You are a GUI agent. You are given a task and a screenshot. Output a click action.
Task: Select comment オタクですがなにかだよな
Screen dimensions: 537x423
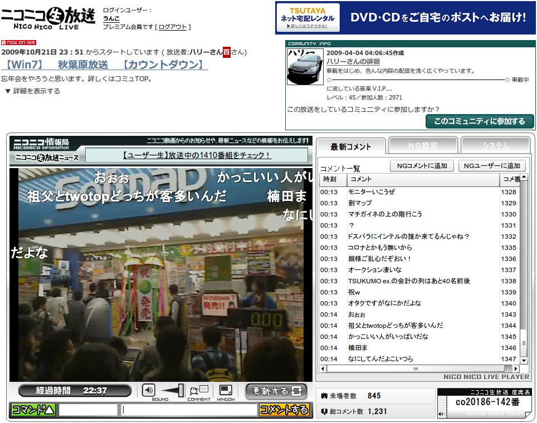coord(419,303)
